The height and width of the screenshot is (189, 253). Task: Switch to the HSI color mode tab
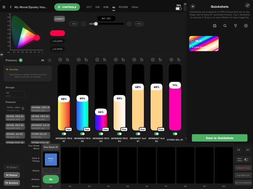pos(97,7)
